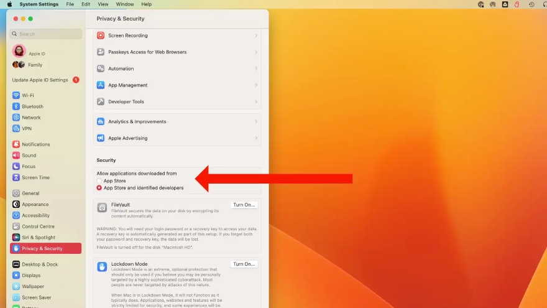Open Notifications pane via bell icon
The image size is (547, 308).
[16, 144]
